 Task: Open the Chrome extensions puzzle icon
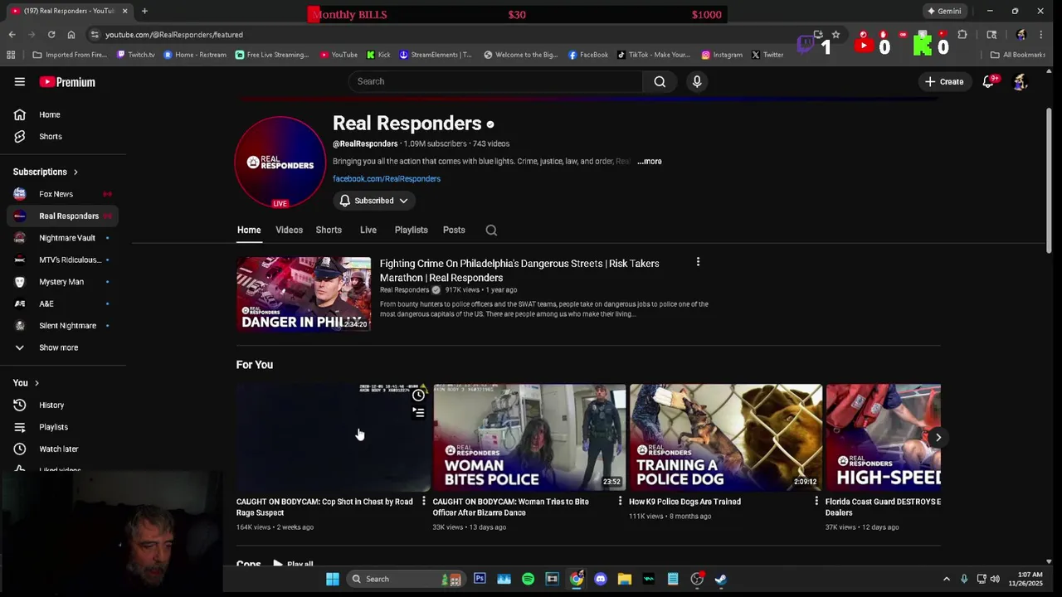962,35
